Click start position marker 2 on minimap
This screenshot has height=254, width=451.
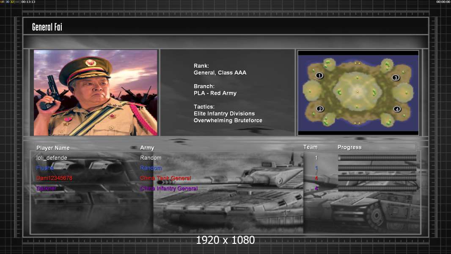320,109
